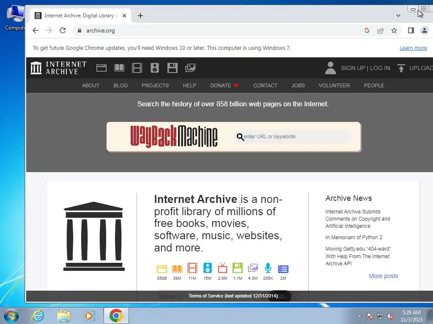
Task: Open the 15M audio collection icon
Action: [207, 268]
